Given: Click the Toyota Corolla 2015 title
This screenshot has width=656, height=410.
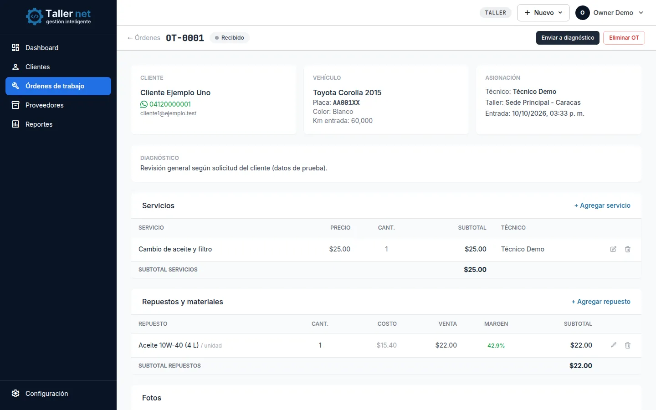Looking at the screenshot, I should coord(347,92).
